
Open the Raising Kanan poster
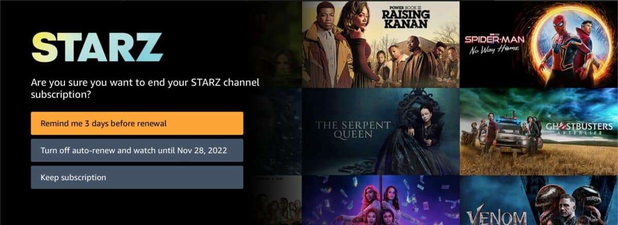click(x=381, y=44)
